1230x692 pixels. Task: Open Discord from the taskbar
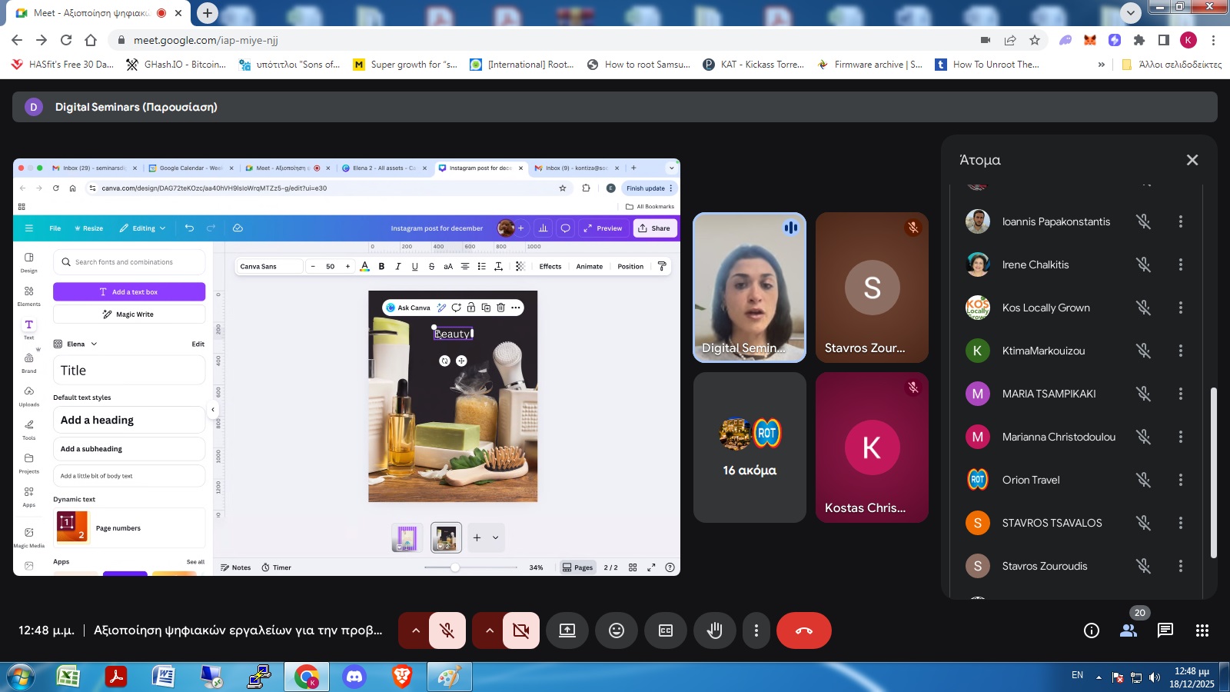coord(354,677)
